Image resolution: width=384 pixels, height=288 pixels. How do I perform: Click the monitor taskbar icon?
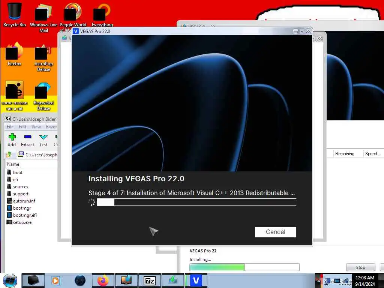126,280
